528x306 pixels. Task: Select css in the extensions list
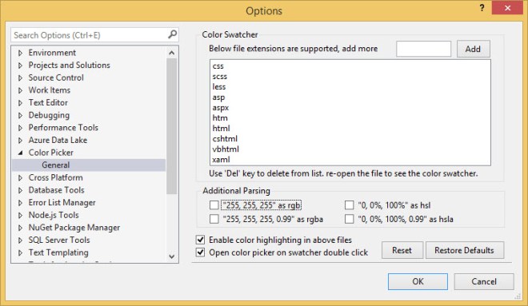[218, 66]
